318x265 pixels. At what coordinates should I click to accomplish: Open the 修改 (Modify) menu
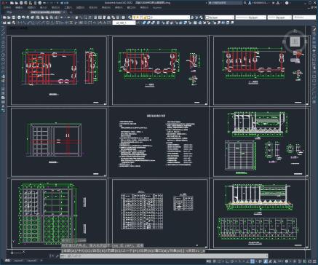tap(106, 7)
